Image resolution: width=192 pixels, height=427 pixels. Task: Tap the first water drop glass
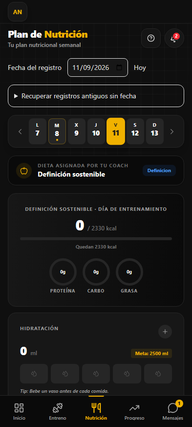[x=34, y=374]
